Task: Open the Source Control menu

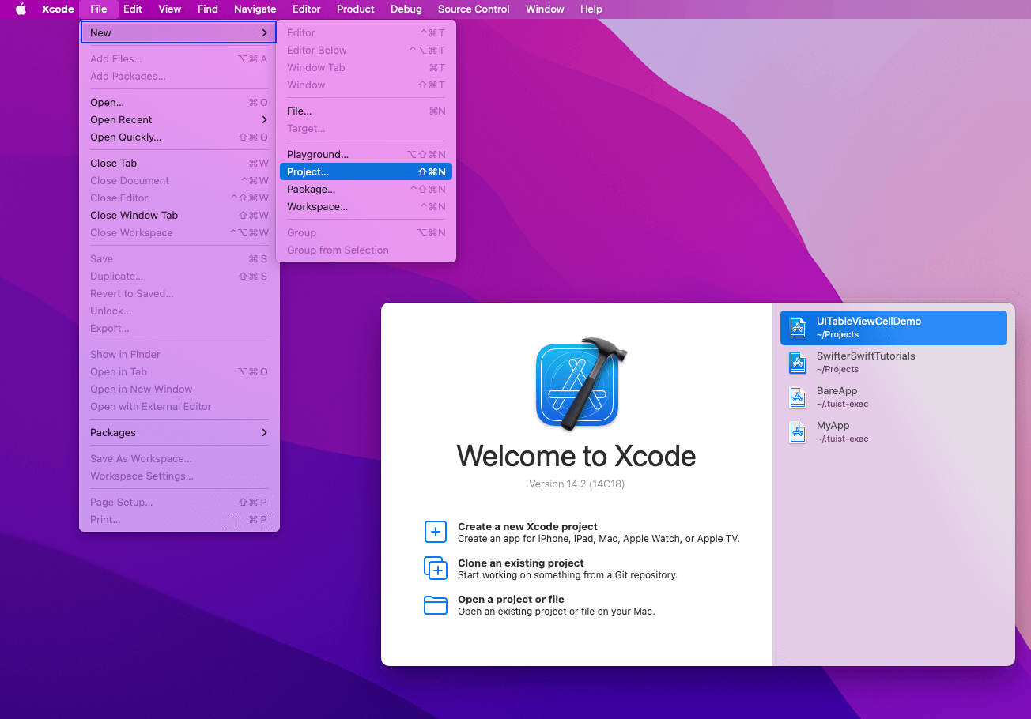Action: pyautogui.click(x=474, y=9)
